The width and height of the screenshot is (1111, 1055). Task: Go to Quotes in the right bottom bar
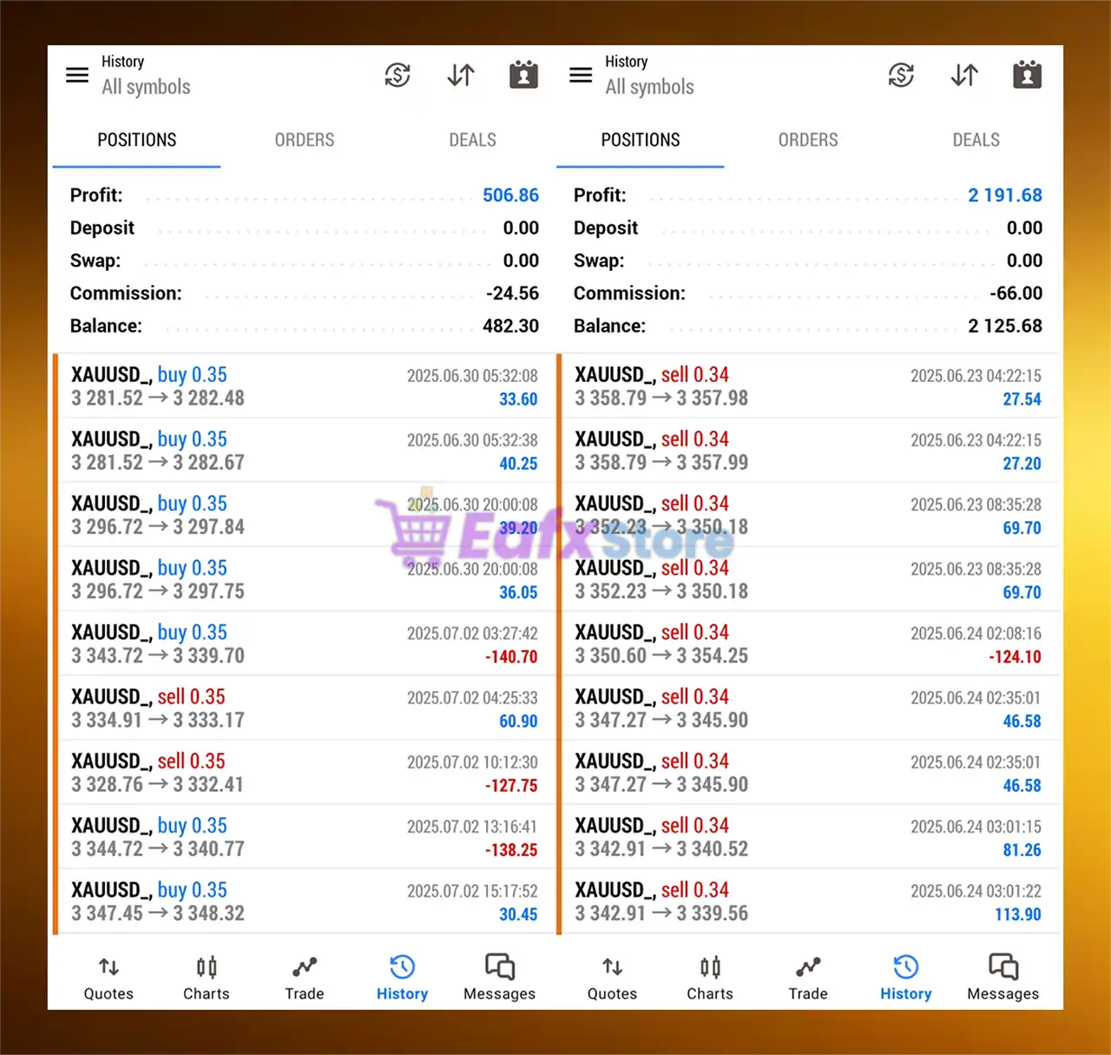pos(612,978)
